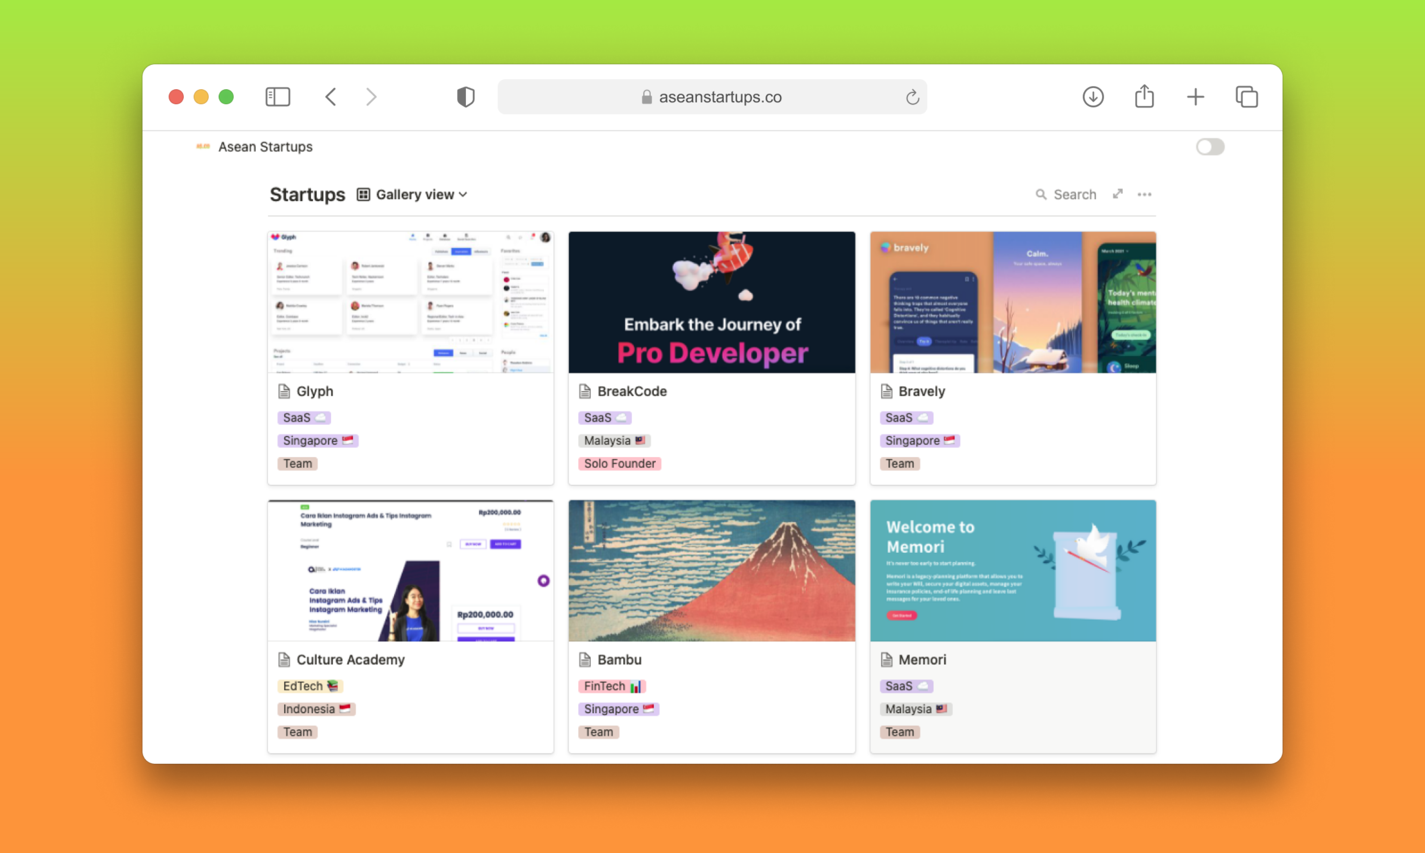
Task: Maximize the Safari window
Action: pyautogui.click(x=226, y=97)
